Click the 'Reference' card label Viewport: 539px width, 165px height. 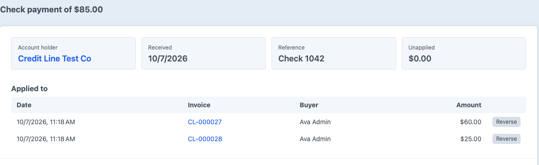292,48
